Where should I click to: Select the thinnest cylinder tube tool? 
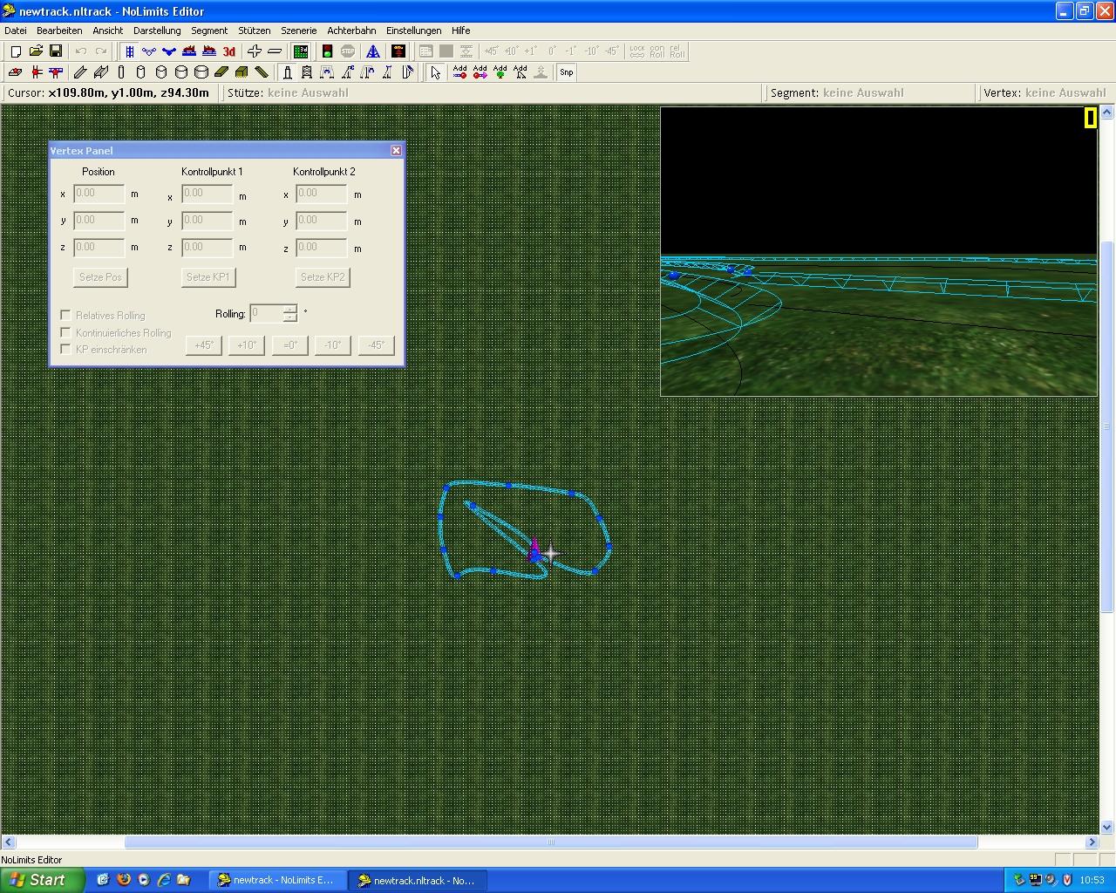tap(120, 72)
